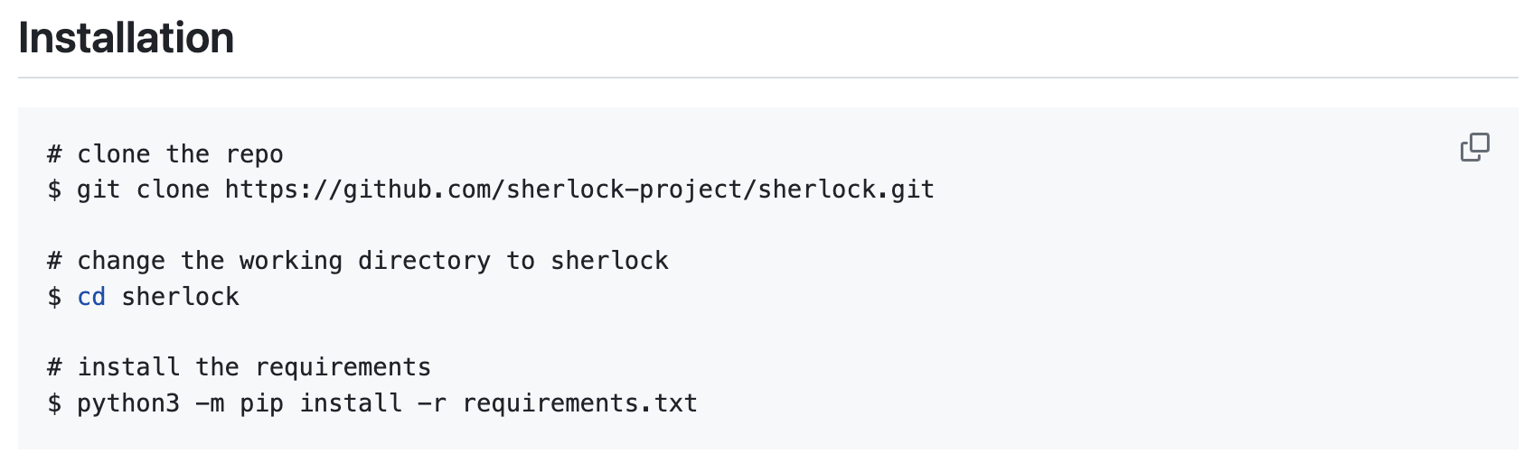Viewport: 1533px width, 453px height.
Task: Click the '-r' flag in pip command
Action: [x=432, y=402]
